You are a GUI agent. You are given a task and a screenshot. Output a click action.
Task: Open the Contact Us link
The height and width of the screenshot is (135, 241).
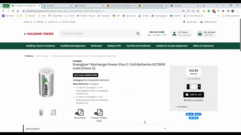pos(53,22)
